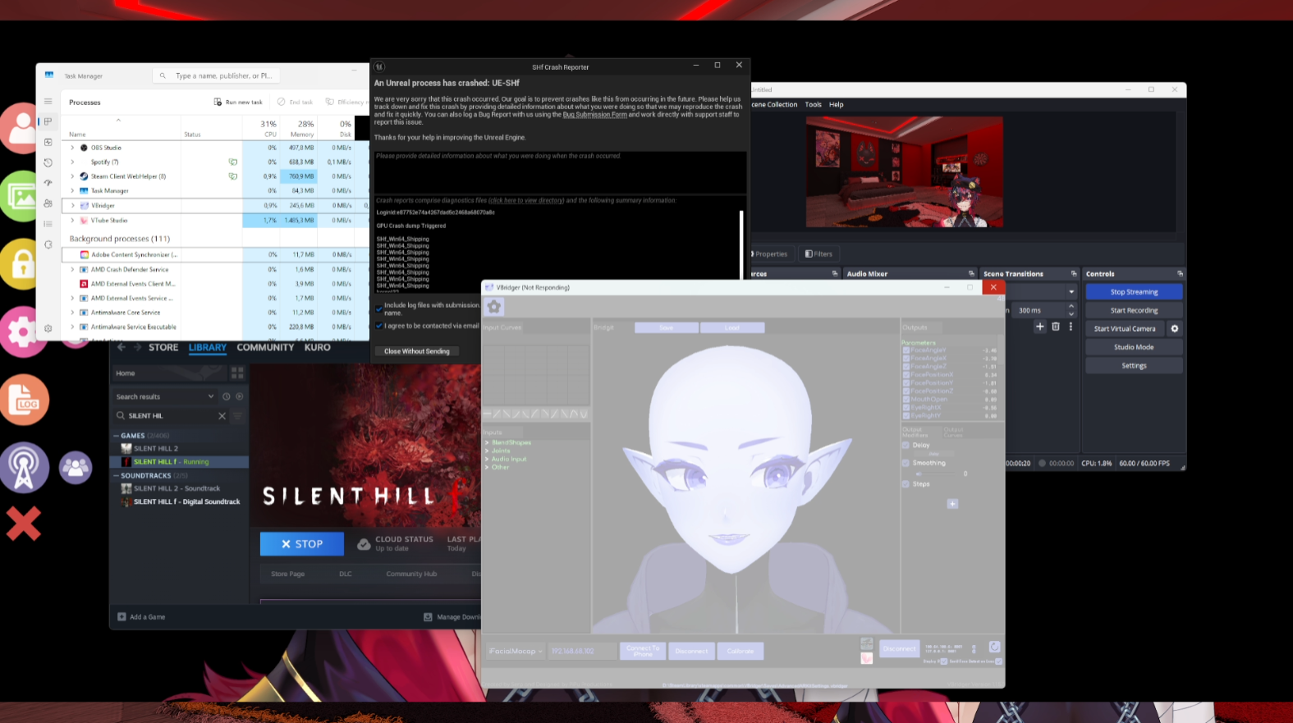
Task: Open the Community Hub link in Steam
Action: [411, 574]
